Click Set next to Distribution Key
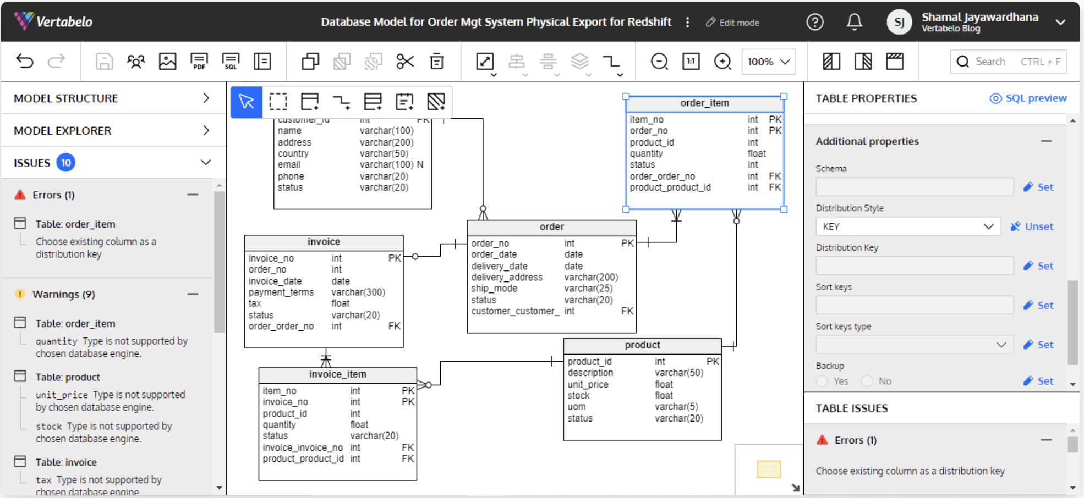 (1038, 266)
